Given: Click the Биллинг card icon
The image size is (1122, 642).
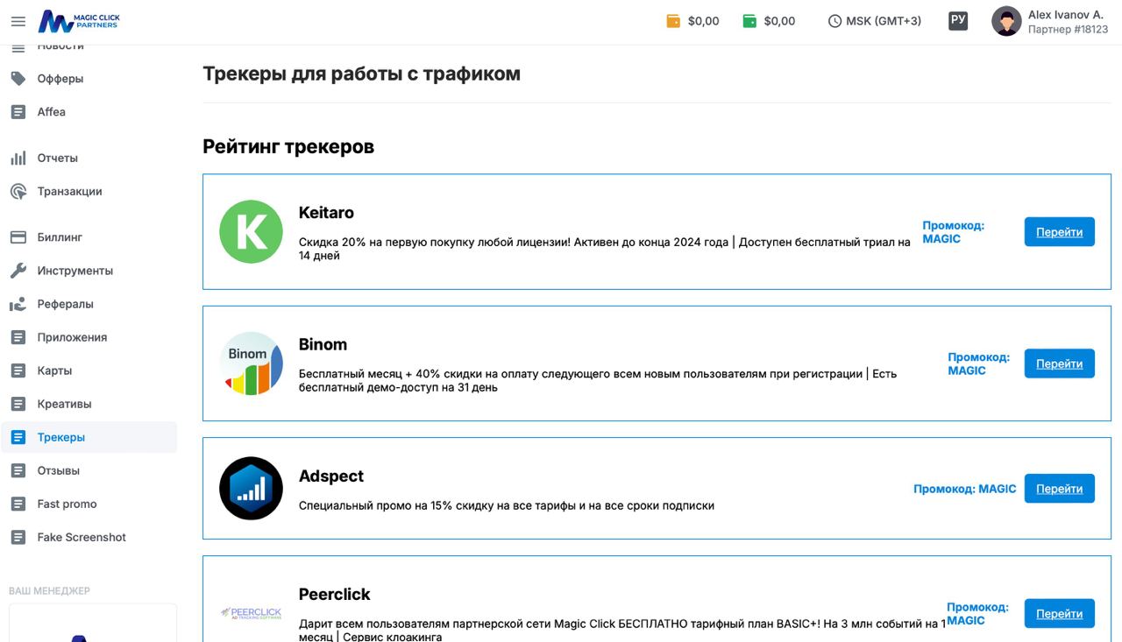Looking at the screenshot, I should (x=18, y=237).
